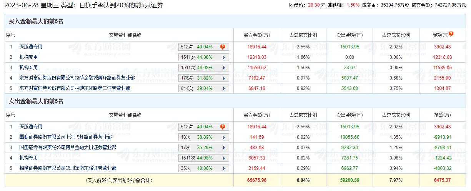Click the arrow icon beside 18次 38.89%
Image resolution: width=471 pixels, height=191 pixels.
tap(223, 137)
